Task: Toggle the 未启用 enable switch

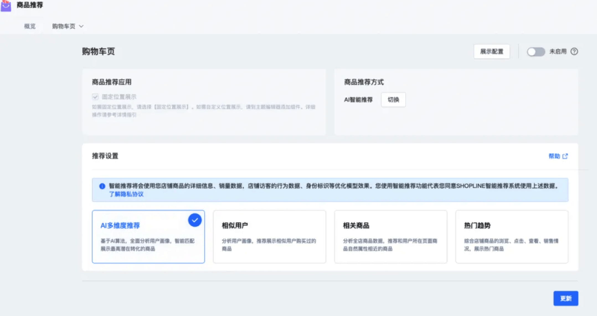Action: click(536, 52)
